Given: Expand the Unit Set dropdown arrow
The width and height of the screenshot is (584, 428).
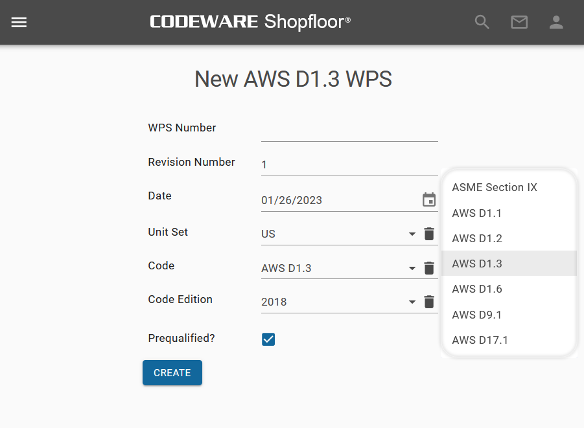Looking at the screenshot, I should (412, 234).
